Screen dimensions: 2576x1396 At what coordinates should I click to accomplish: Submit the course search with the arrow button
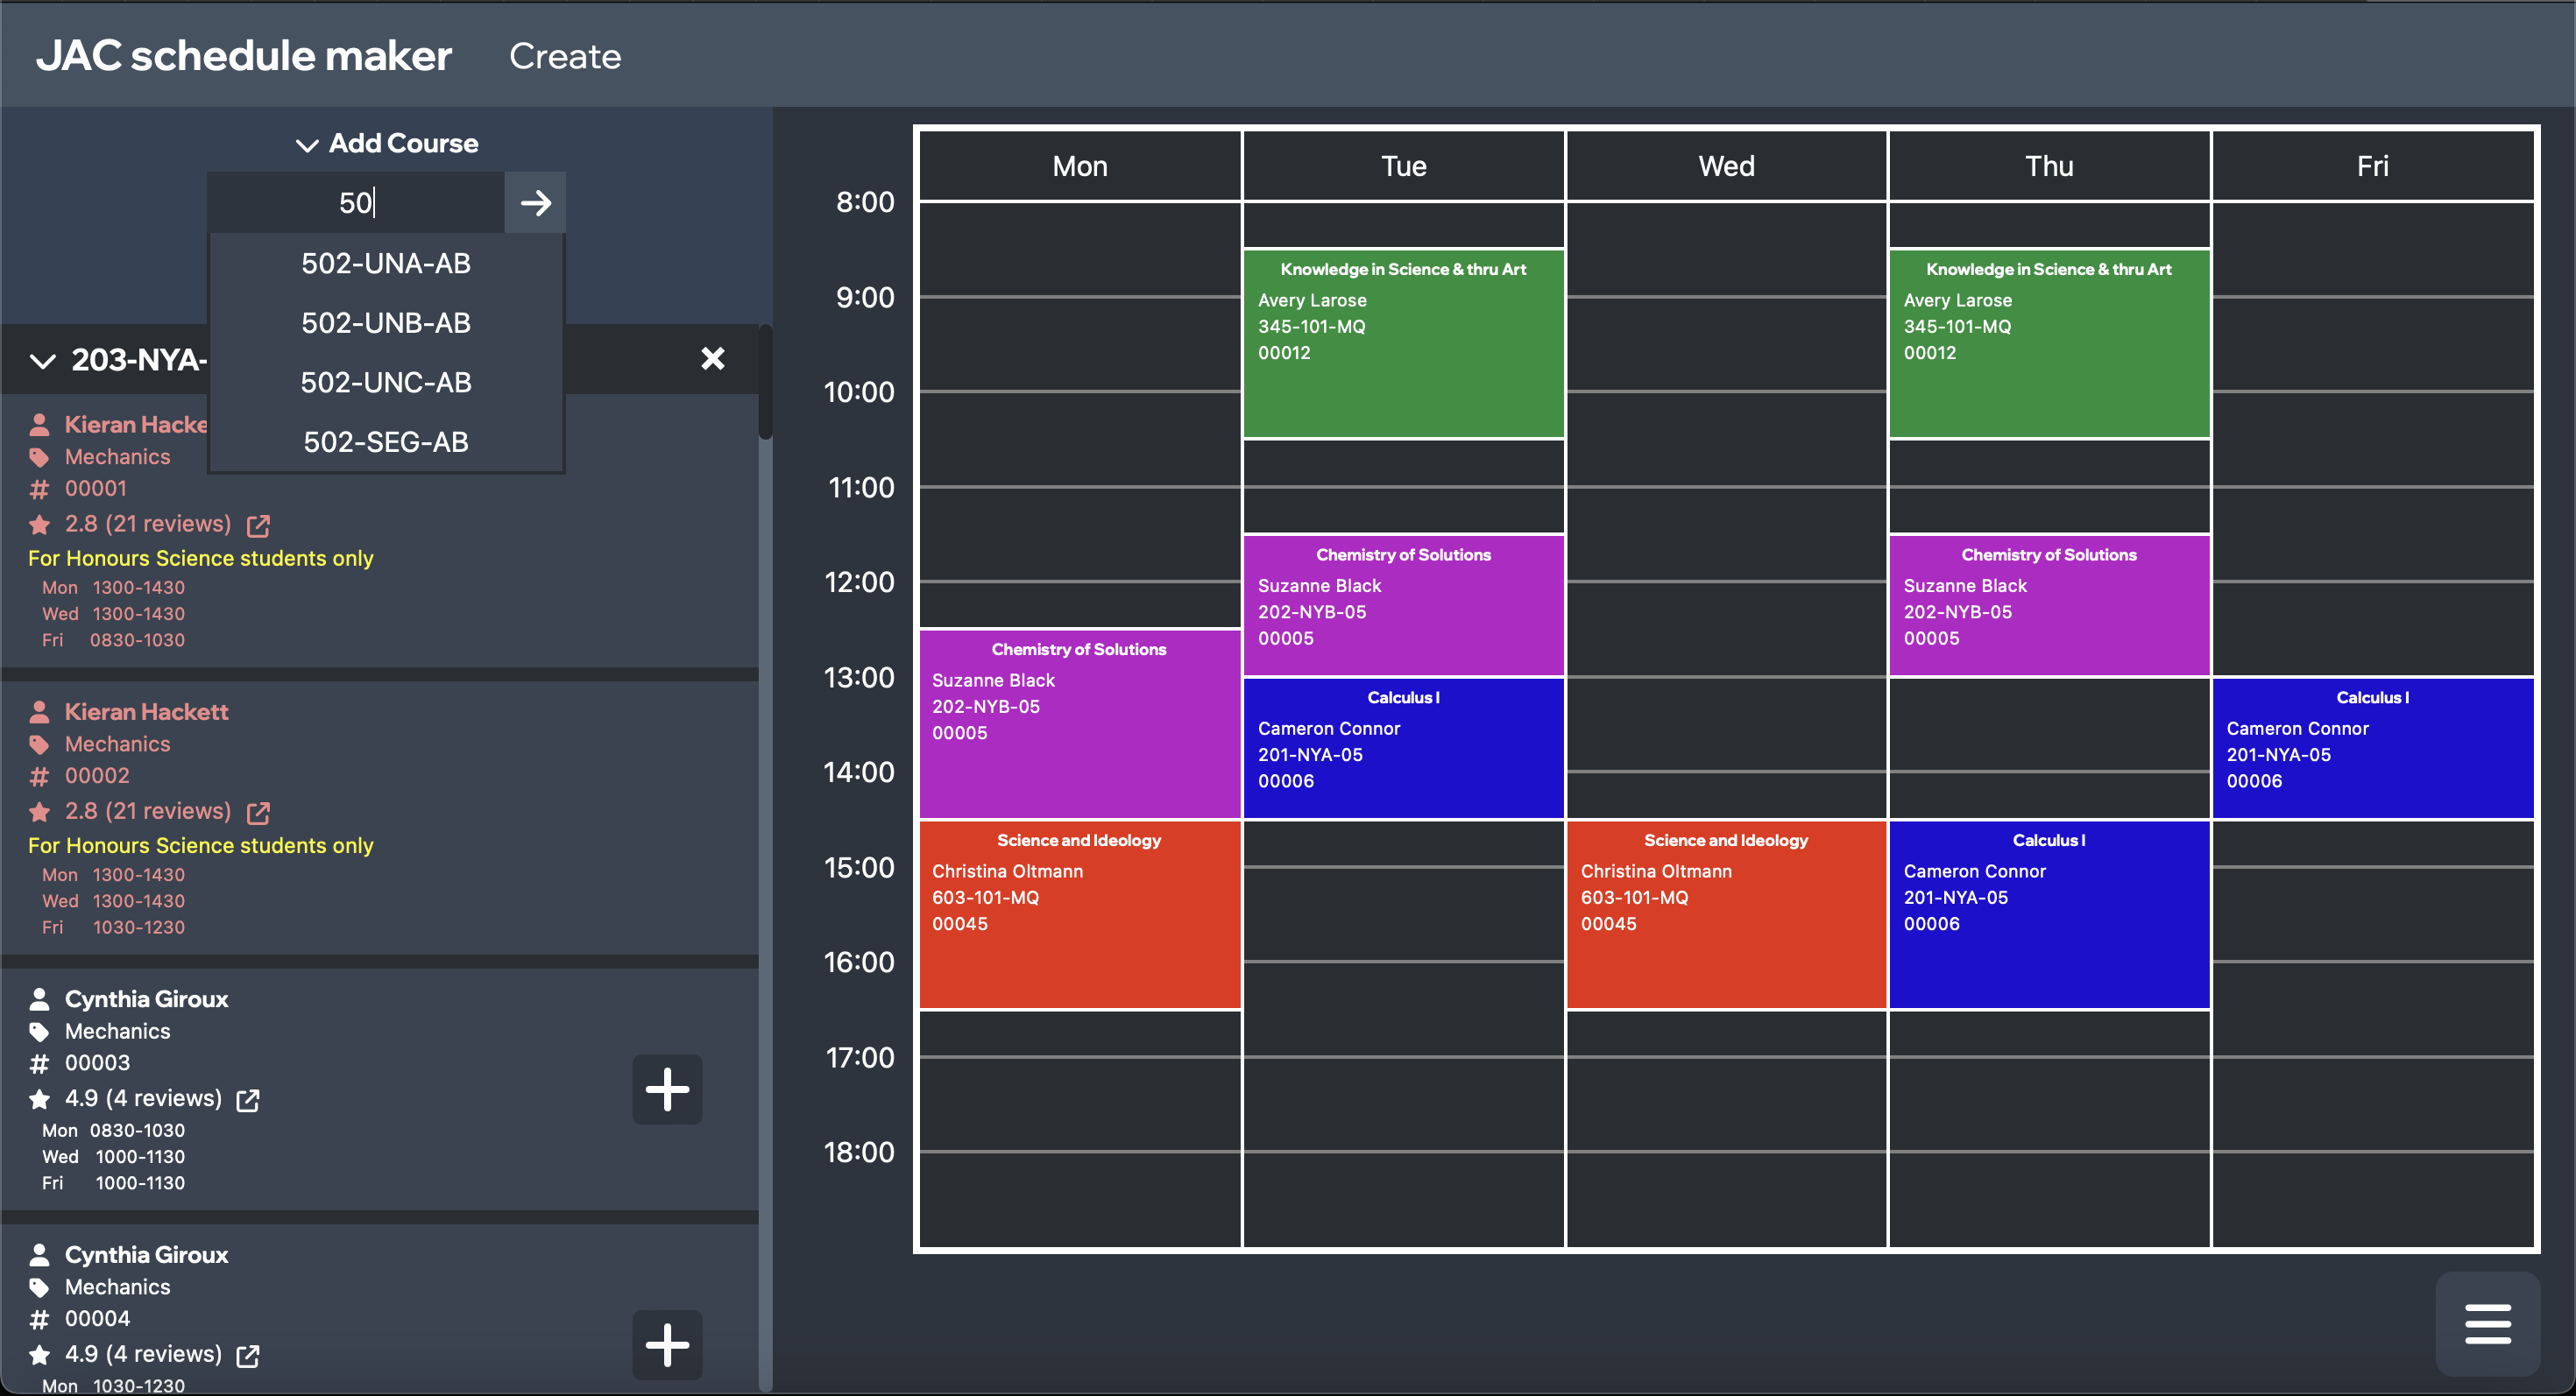(x=535, y=203)
